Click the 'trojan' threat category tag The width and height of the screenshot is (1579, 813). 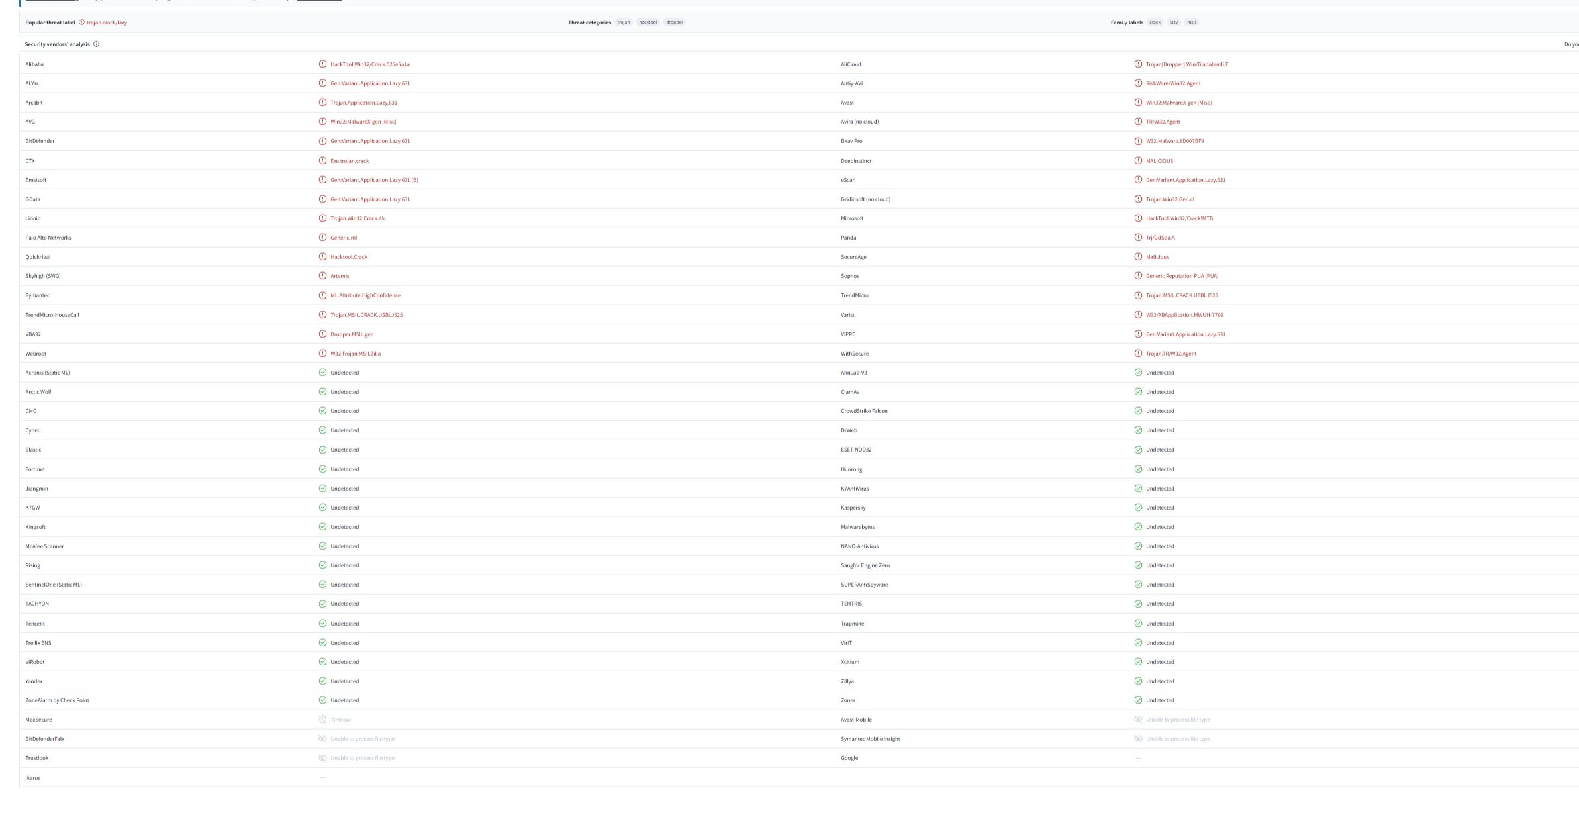pyautogui.click(x=624, y=23)
